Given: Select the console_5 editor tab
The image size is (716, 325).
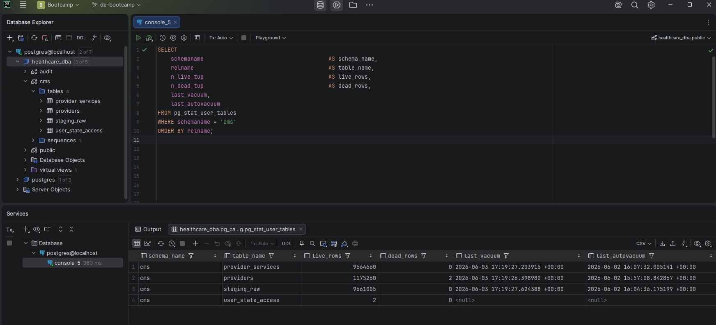Looking at the screenshot, I should tap(156, 22).
